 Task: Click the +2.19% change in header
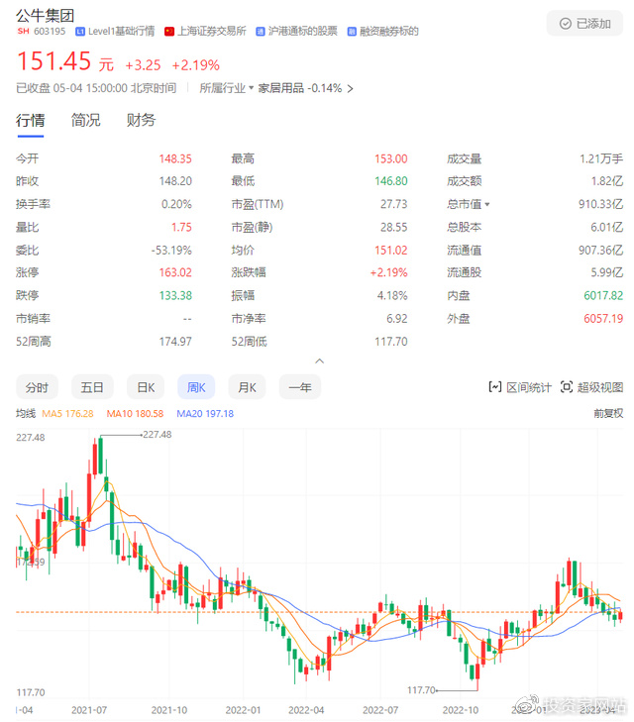(196, 65)
